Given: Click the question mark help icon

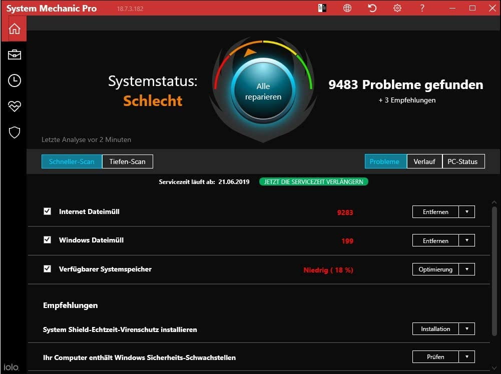Looking at the screenshot, I should (x=421, y=8).
